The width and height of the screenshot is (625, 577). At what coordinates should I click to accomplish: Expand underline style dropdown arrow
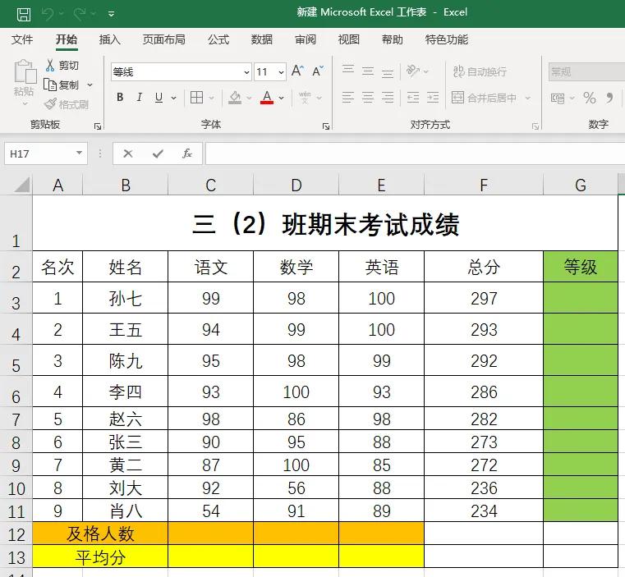coord(174,98)
